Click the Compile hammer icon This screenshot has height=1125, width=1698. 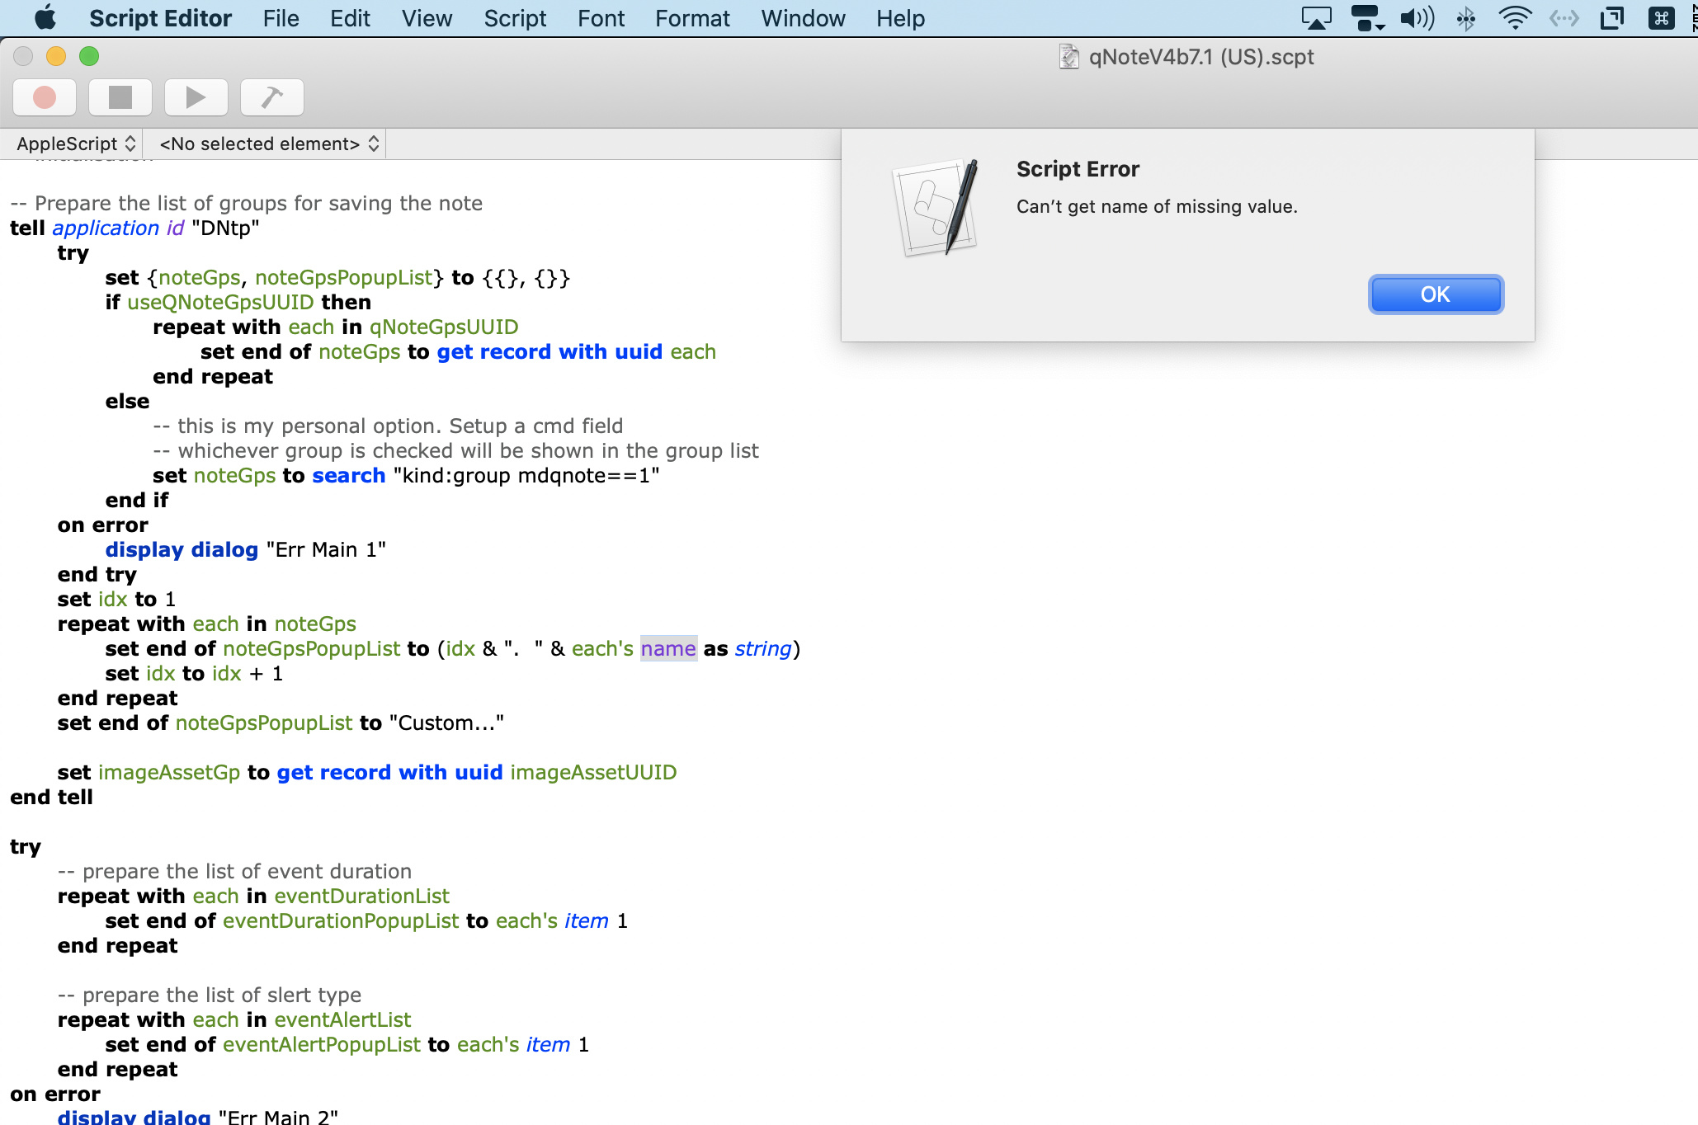[271, 97]
